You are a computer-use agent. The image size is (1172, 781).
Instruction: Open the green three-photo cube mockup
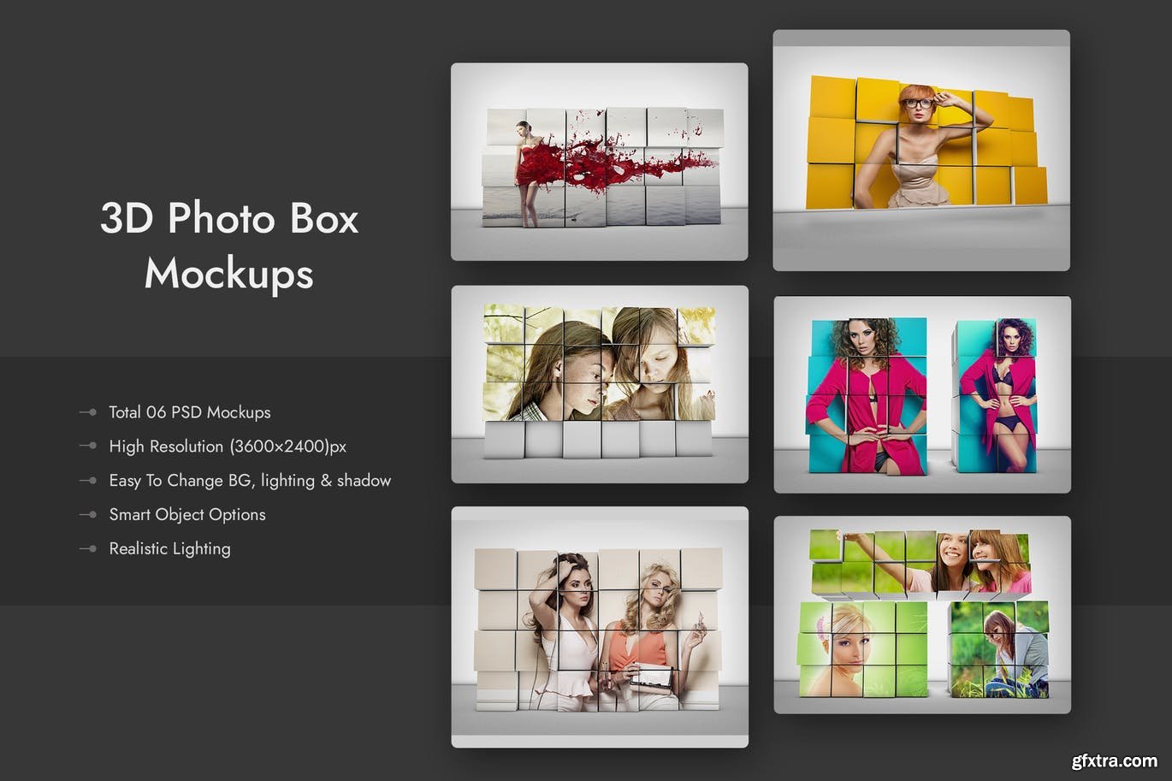click(x=922, y=614)
